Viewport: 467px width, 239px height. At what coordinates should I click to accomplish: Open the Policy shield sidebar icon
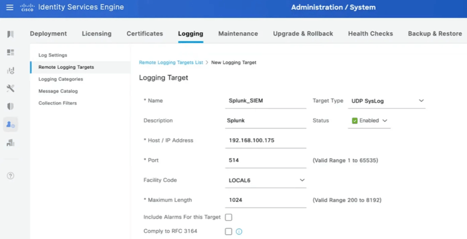pyautogui.click(x=10, y=106)
